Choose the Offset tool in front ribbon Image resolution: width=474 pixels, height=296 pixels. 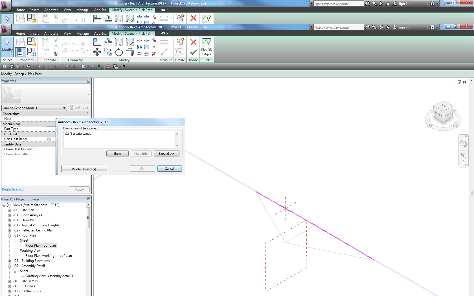[108, 42]
